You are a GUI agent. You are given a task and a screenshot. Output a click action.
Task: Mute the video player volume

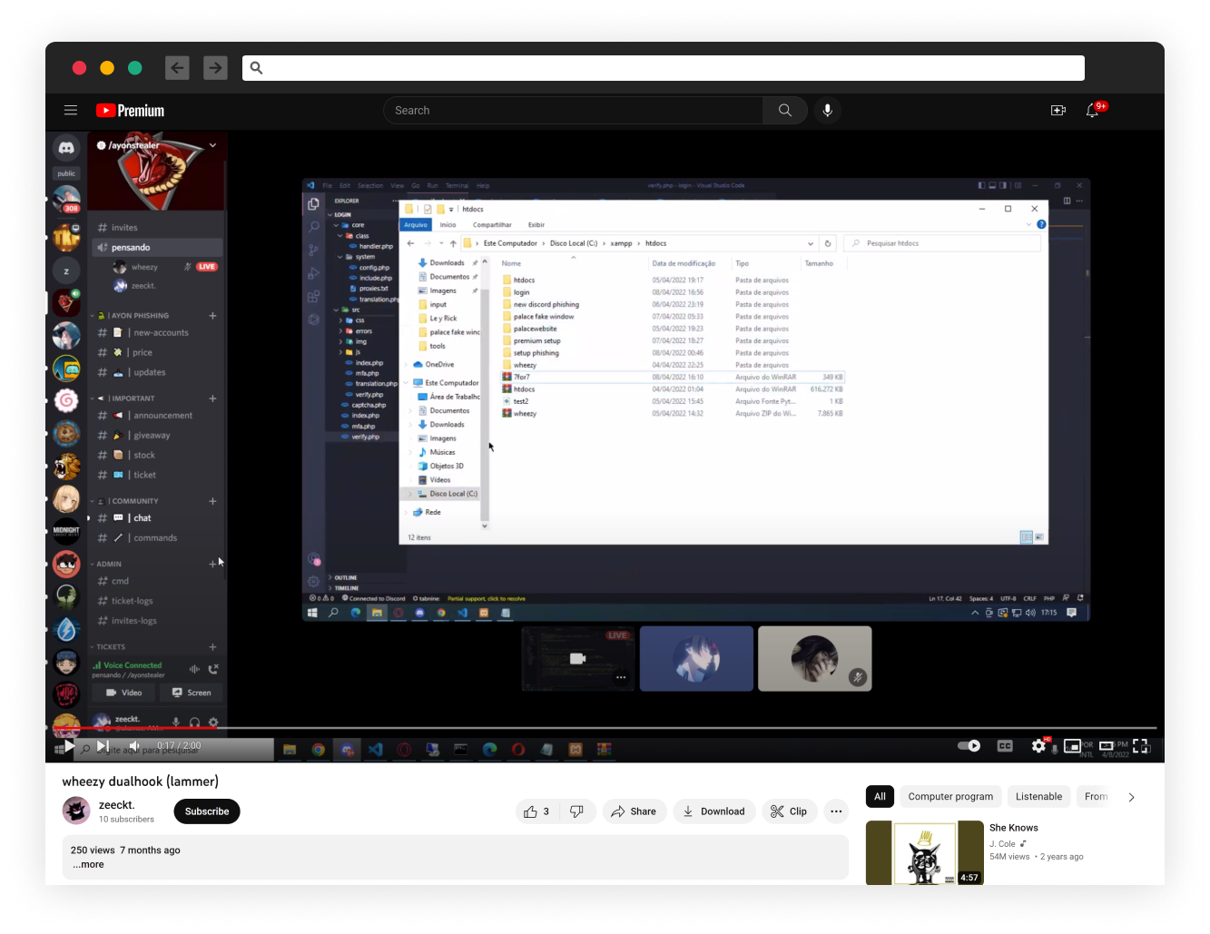pos(134,746)
